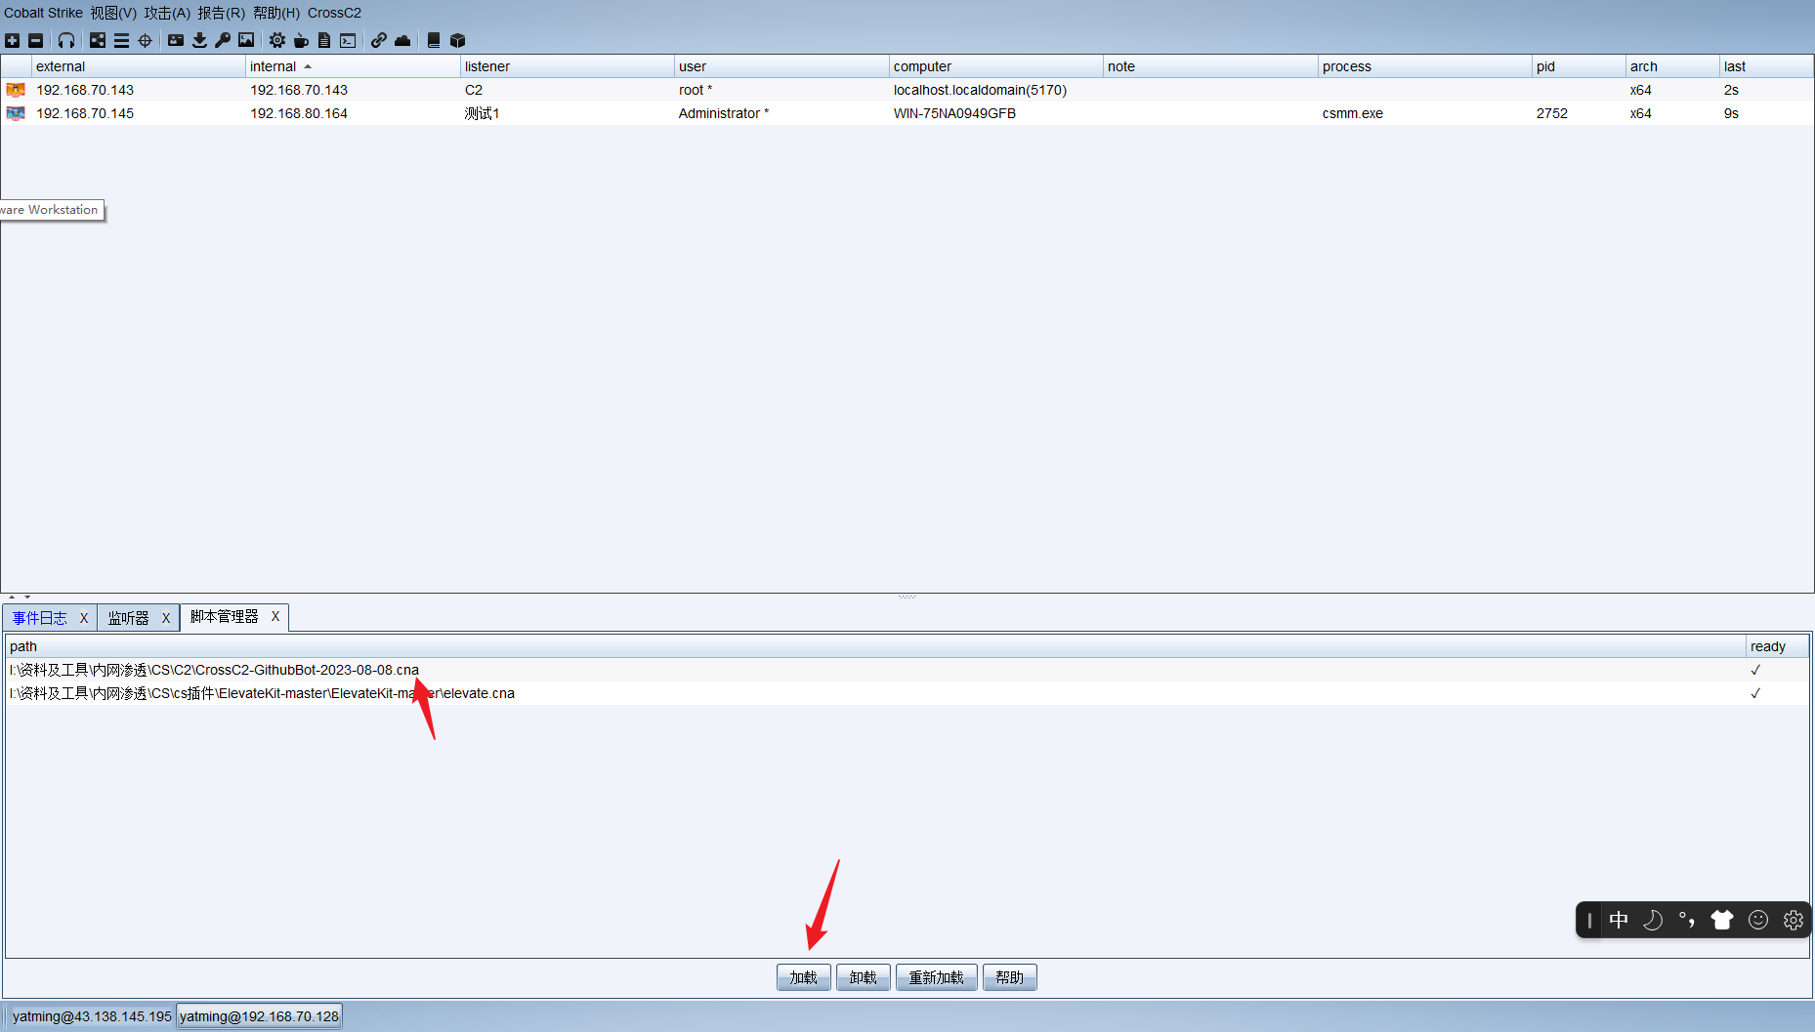The width and height of the screenshot is (1815, 1032).
Task: Sort sessions by computer column
Action: click(996, 66)
